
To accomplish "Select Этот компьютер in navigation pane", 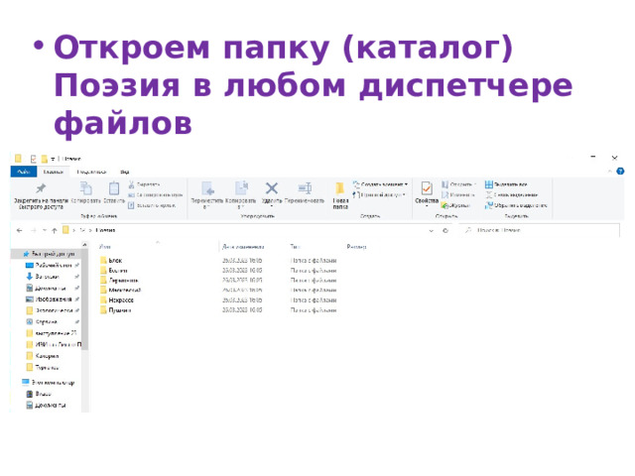I will point(48,382).
